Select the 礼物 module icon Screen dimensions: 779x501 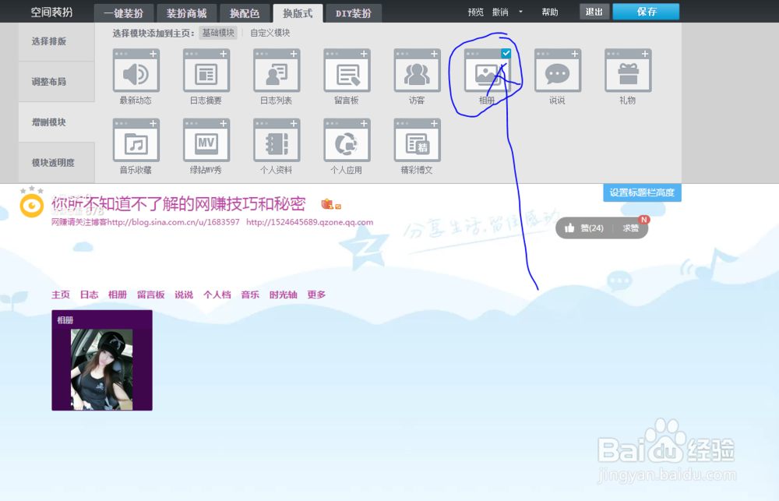tap(627, 72)
